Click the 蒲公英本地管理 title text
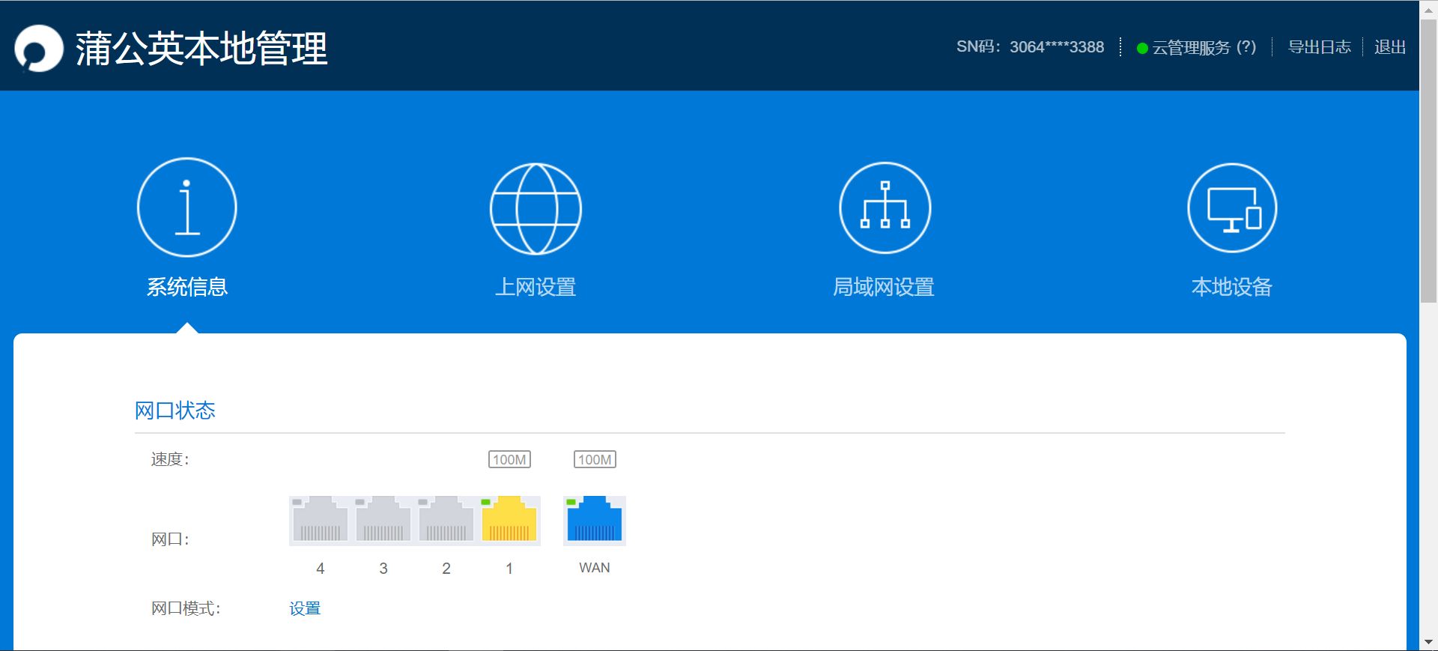 coord(201,49)
